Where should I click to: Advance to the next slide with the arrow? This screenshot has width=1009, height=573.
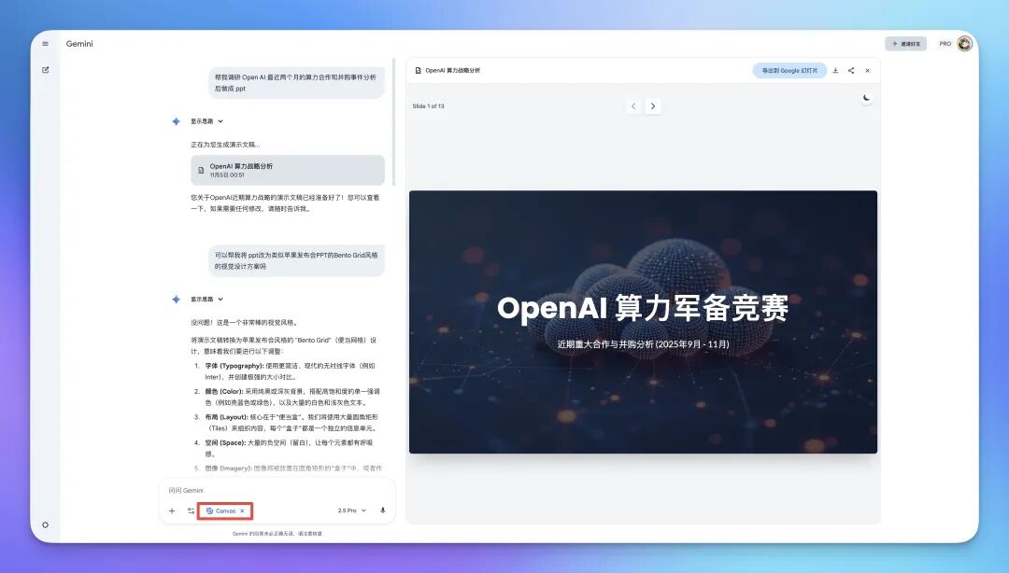point(652,105)
